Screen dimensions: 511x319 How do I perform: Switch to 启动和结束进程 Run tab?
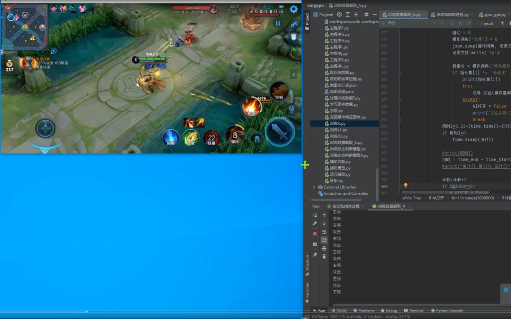(343, 206)
